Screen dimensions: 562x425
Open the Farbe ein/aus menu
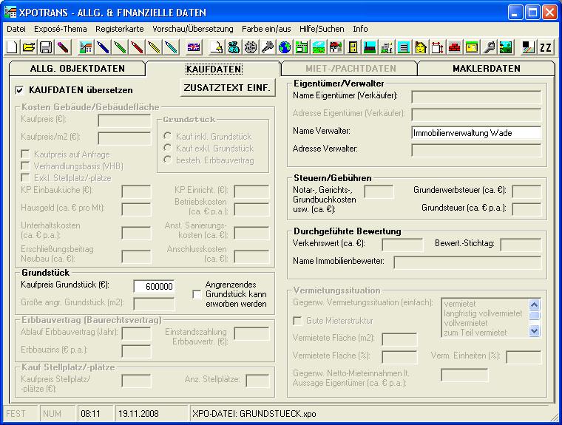[266, 29]
